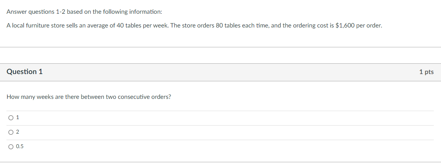Click the answer label text "1"

click(x=18, y=118)
